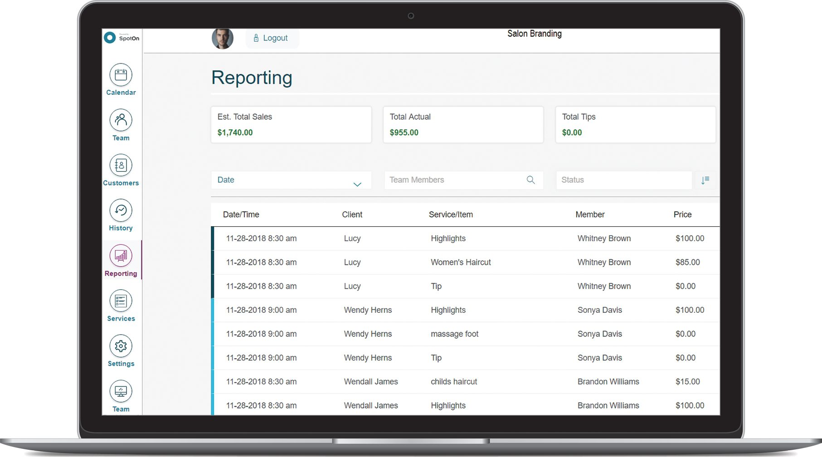Open the History clock icon

[x=121, y=210]
